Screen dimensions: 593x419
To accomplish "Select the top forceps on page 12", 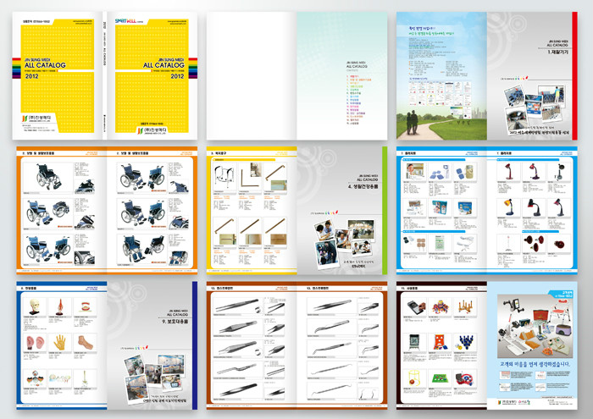I will (x=237, y=306).
